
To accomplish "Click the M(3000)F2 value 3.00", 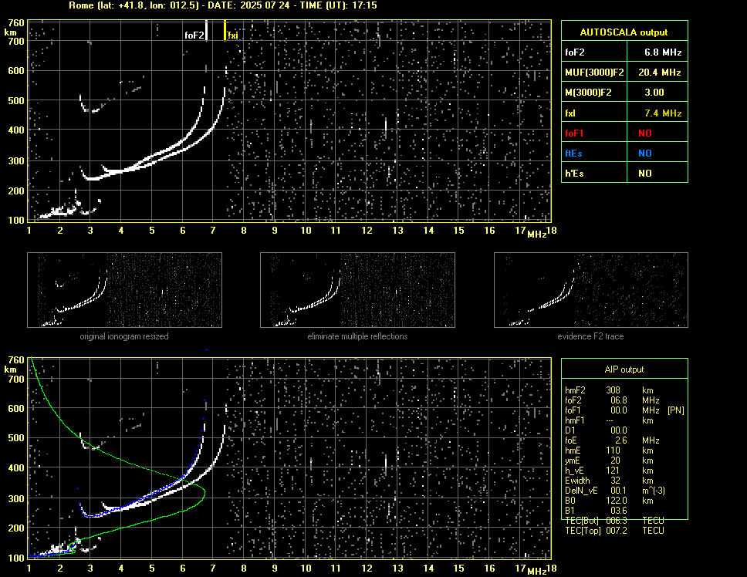I will tap(654, 93).
